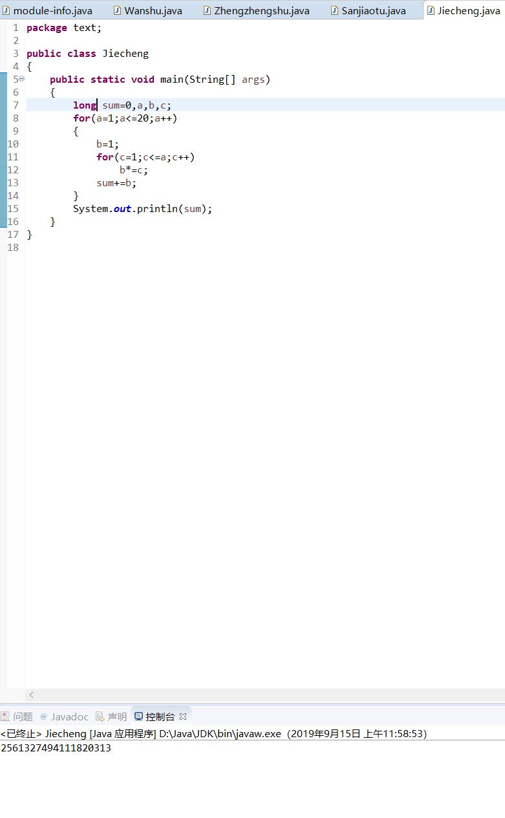Open the Sanjiaotu.java tab
505x818 pixels.
pos(369,10)
